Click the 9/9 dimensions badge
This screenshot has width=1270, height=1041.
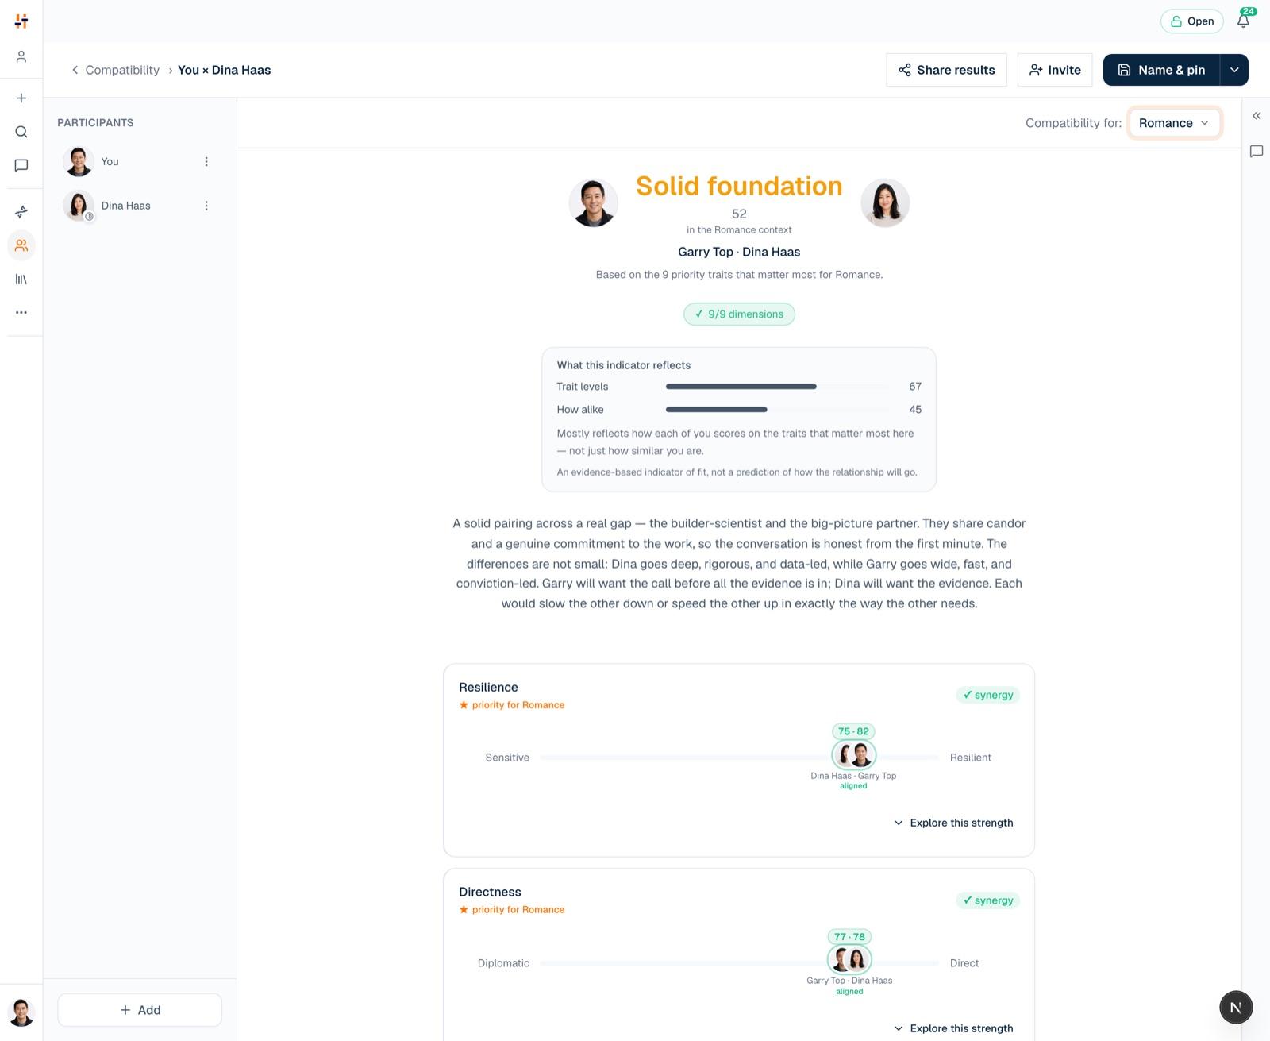(739, 314)
